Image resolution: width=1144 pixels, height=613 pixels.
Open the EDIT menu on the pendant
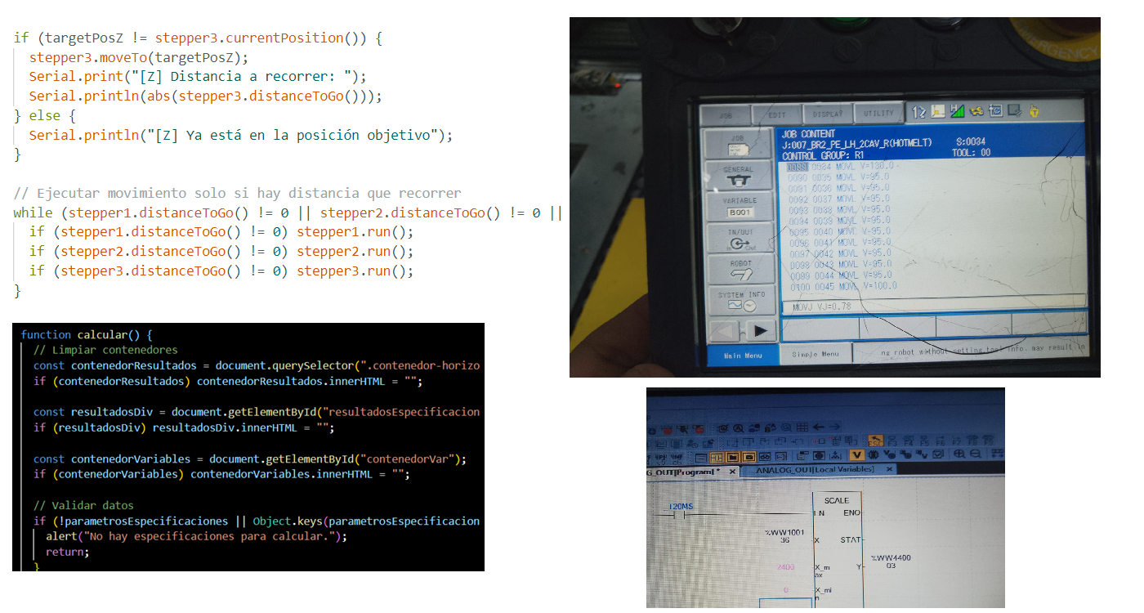pos(776,115)
